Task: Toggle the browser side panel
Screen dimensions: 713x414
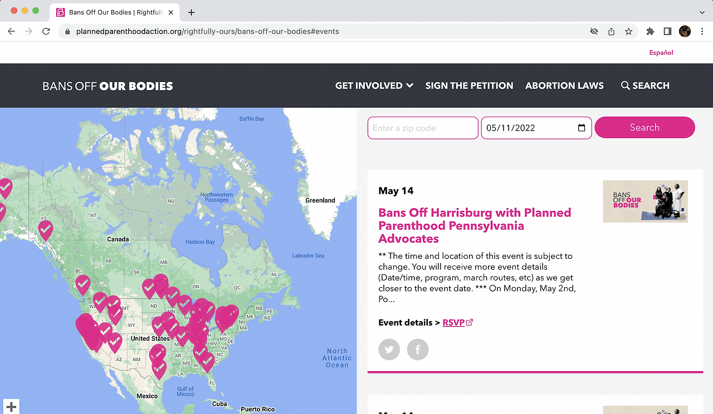Action: 667,32
